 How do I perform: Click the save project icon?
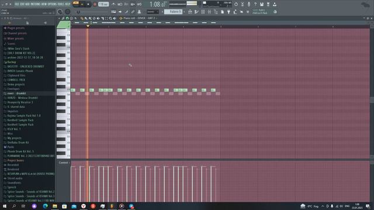(262, 4)
